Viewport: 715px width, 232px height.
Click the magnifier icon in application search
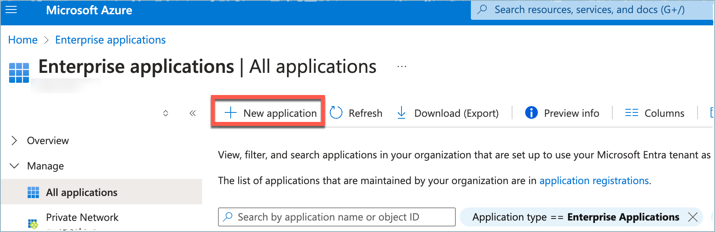pos(228,217)
